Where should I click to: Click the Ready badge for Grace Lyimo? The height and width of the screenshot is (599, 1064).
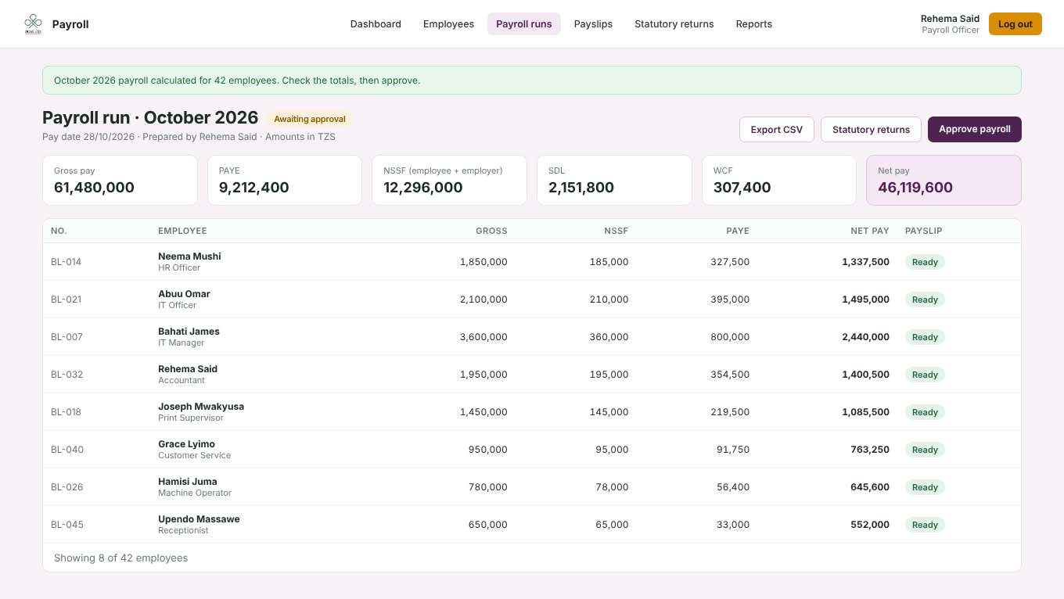(x=925, y=450)
